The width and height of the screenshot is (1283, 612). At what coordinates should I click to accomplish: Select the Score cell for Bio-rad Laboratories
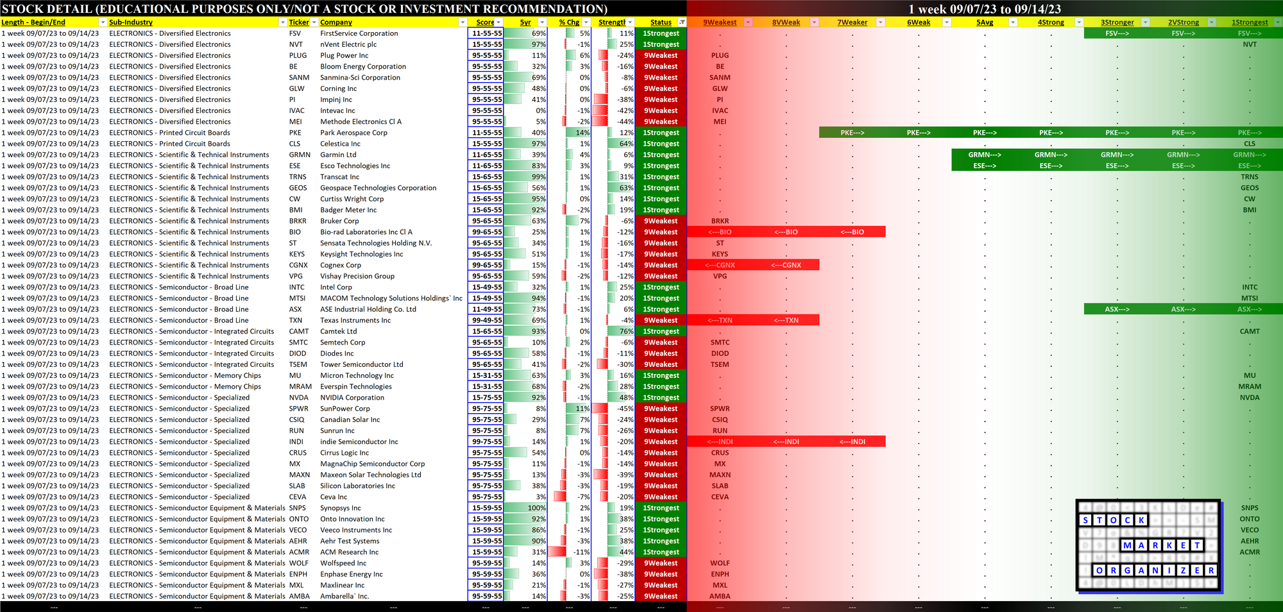tap(486, 232)
